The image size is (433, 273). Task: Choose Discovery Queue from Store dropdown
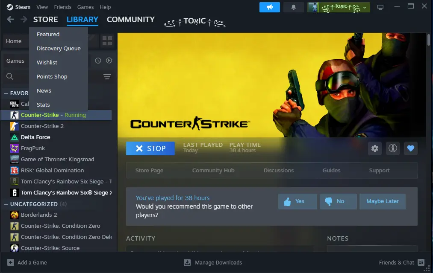[59, 49]
